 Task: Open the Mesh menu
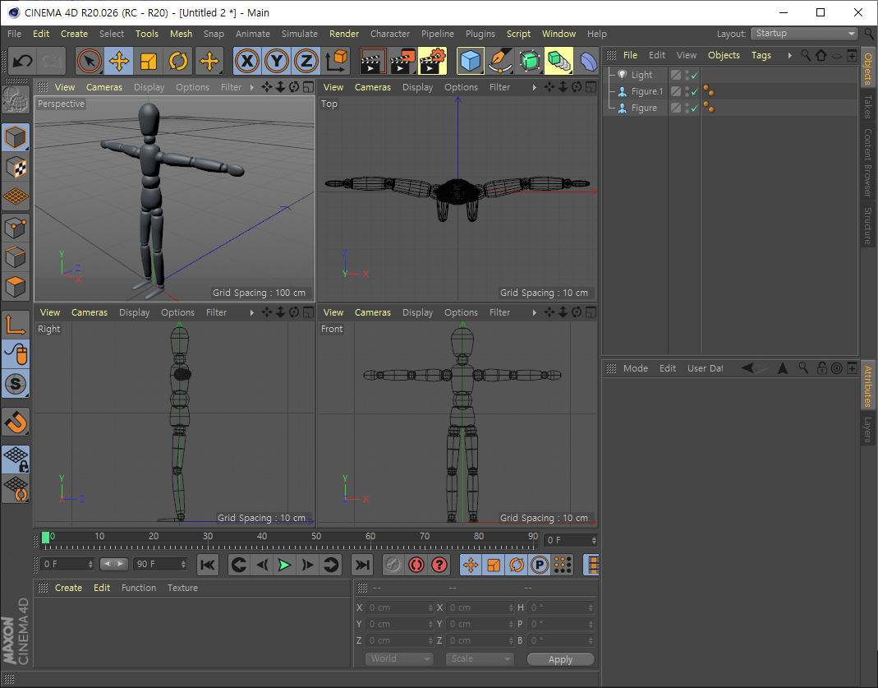(x=181, y=34)
